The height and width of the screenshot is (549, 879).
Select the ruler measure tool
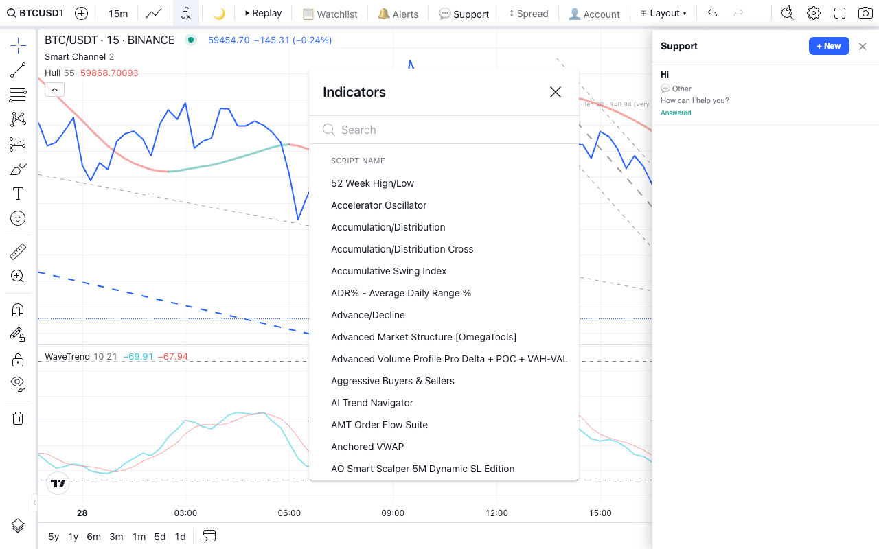point(18,252)
